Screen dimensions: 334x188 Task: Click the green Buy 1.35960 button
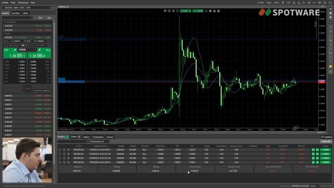[x=40, y=53]
